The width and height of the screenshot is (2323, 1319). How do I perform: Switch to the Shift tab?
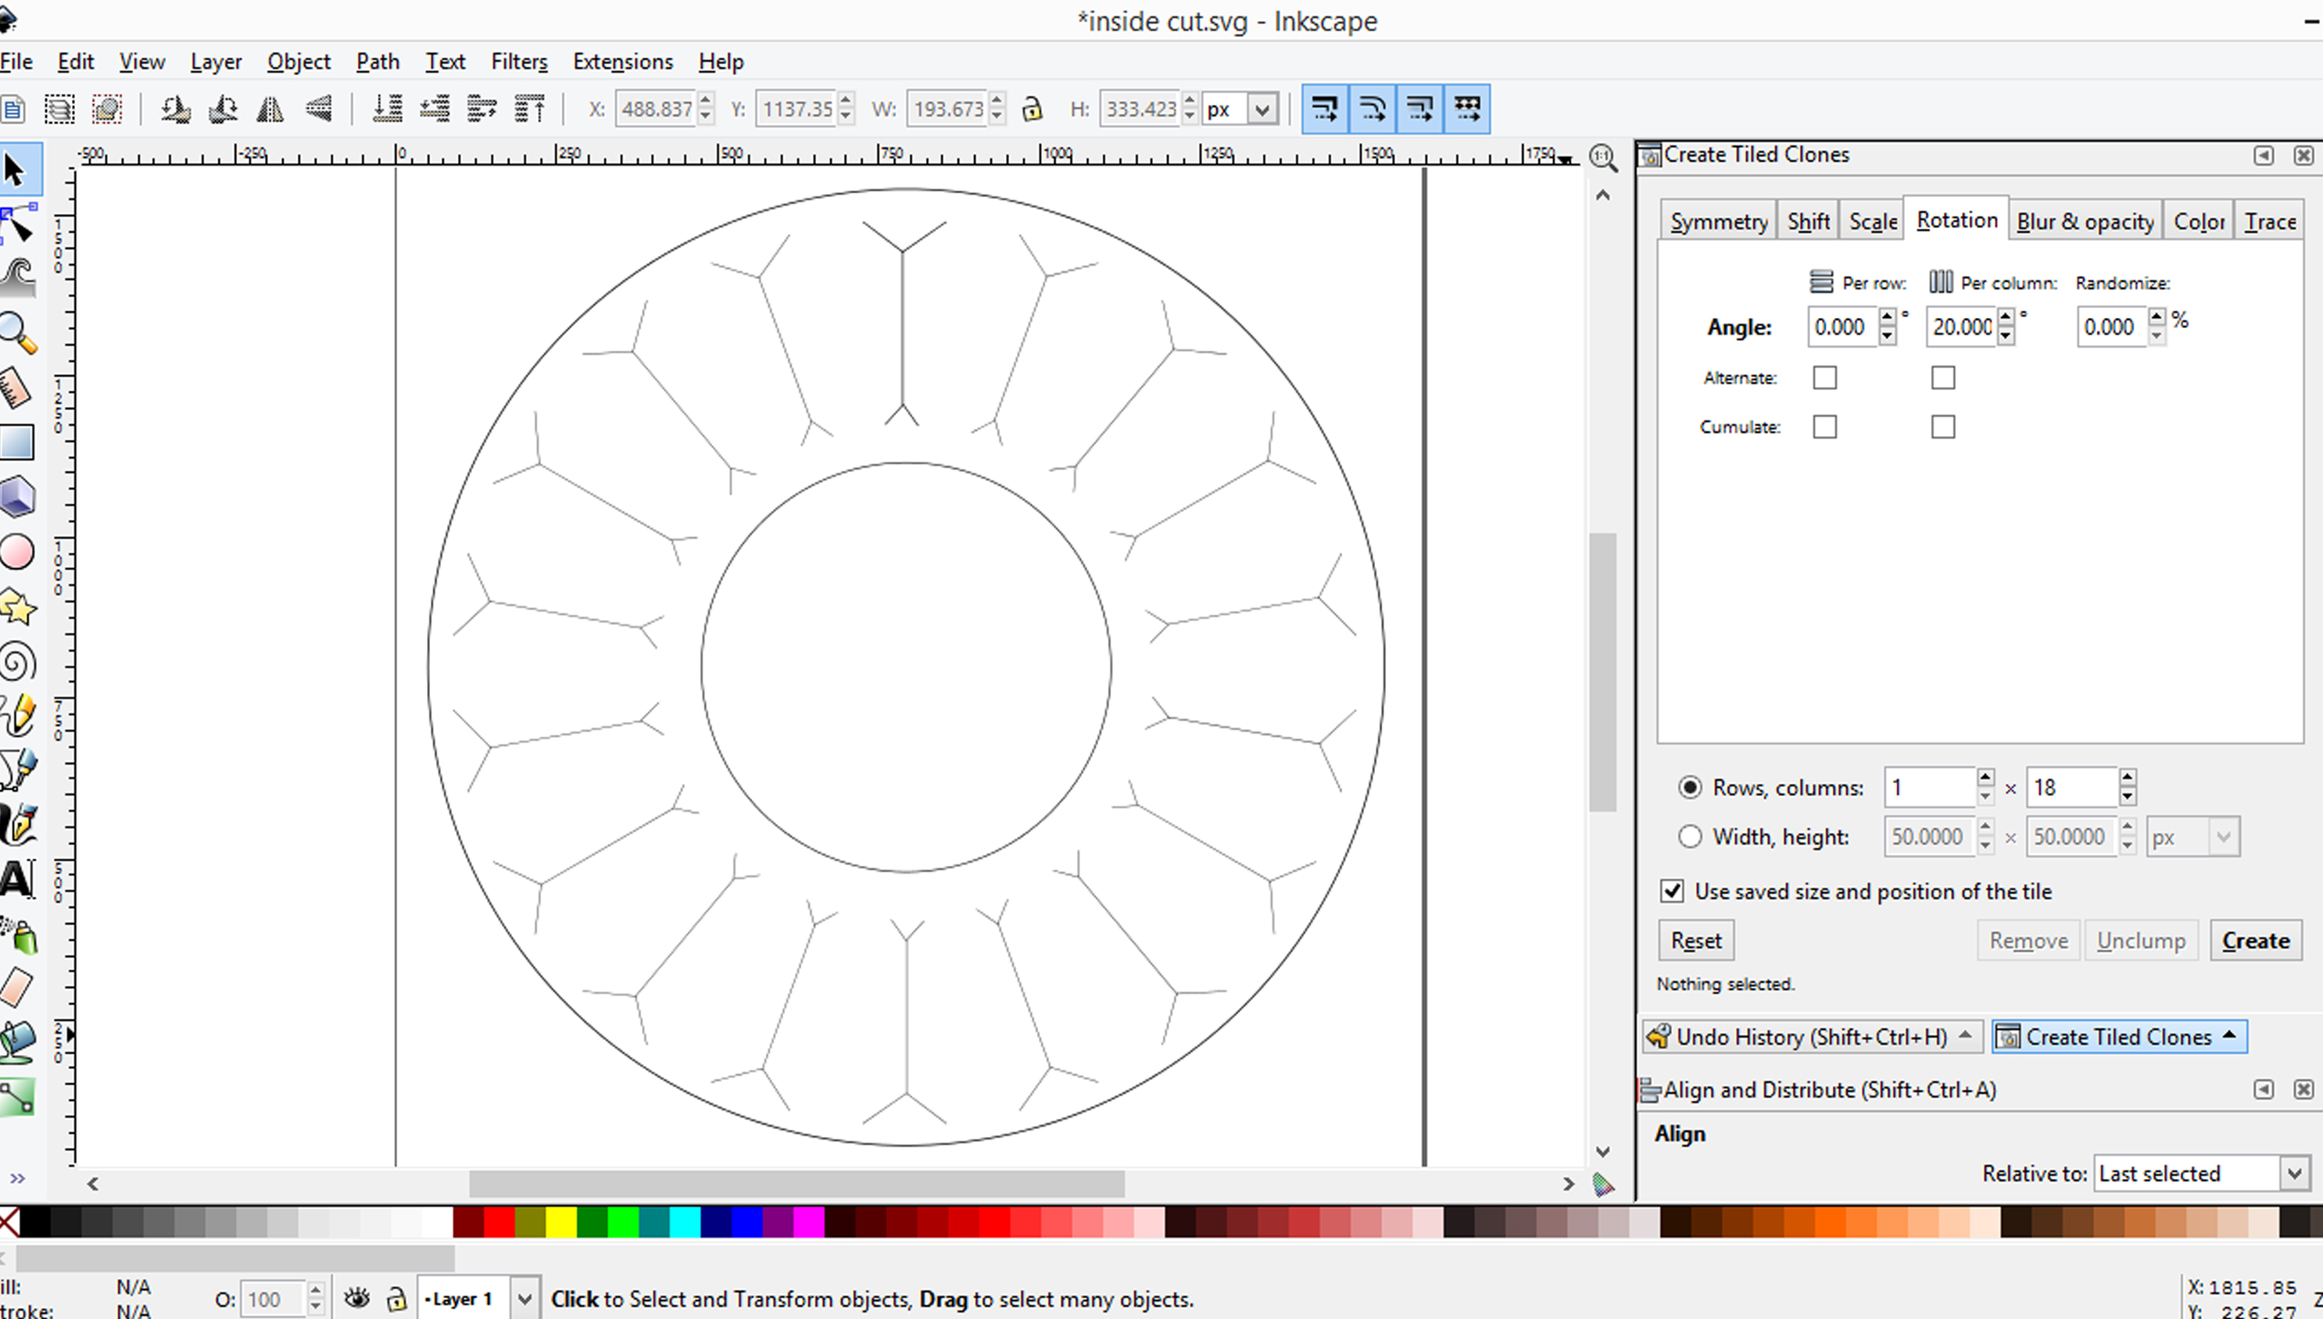(x=1809, y=222)
